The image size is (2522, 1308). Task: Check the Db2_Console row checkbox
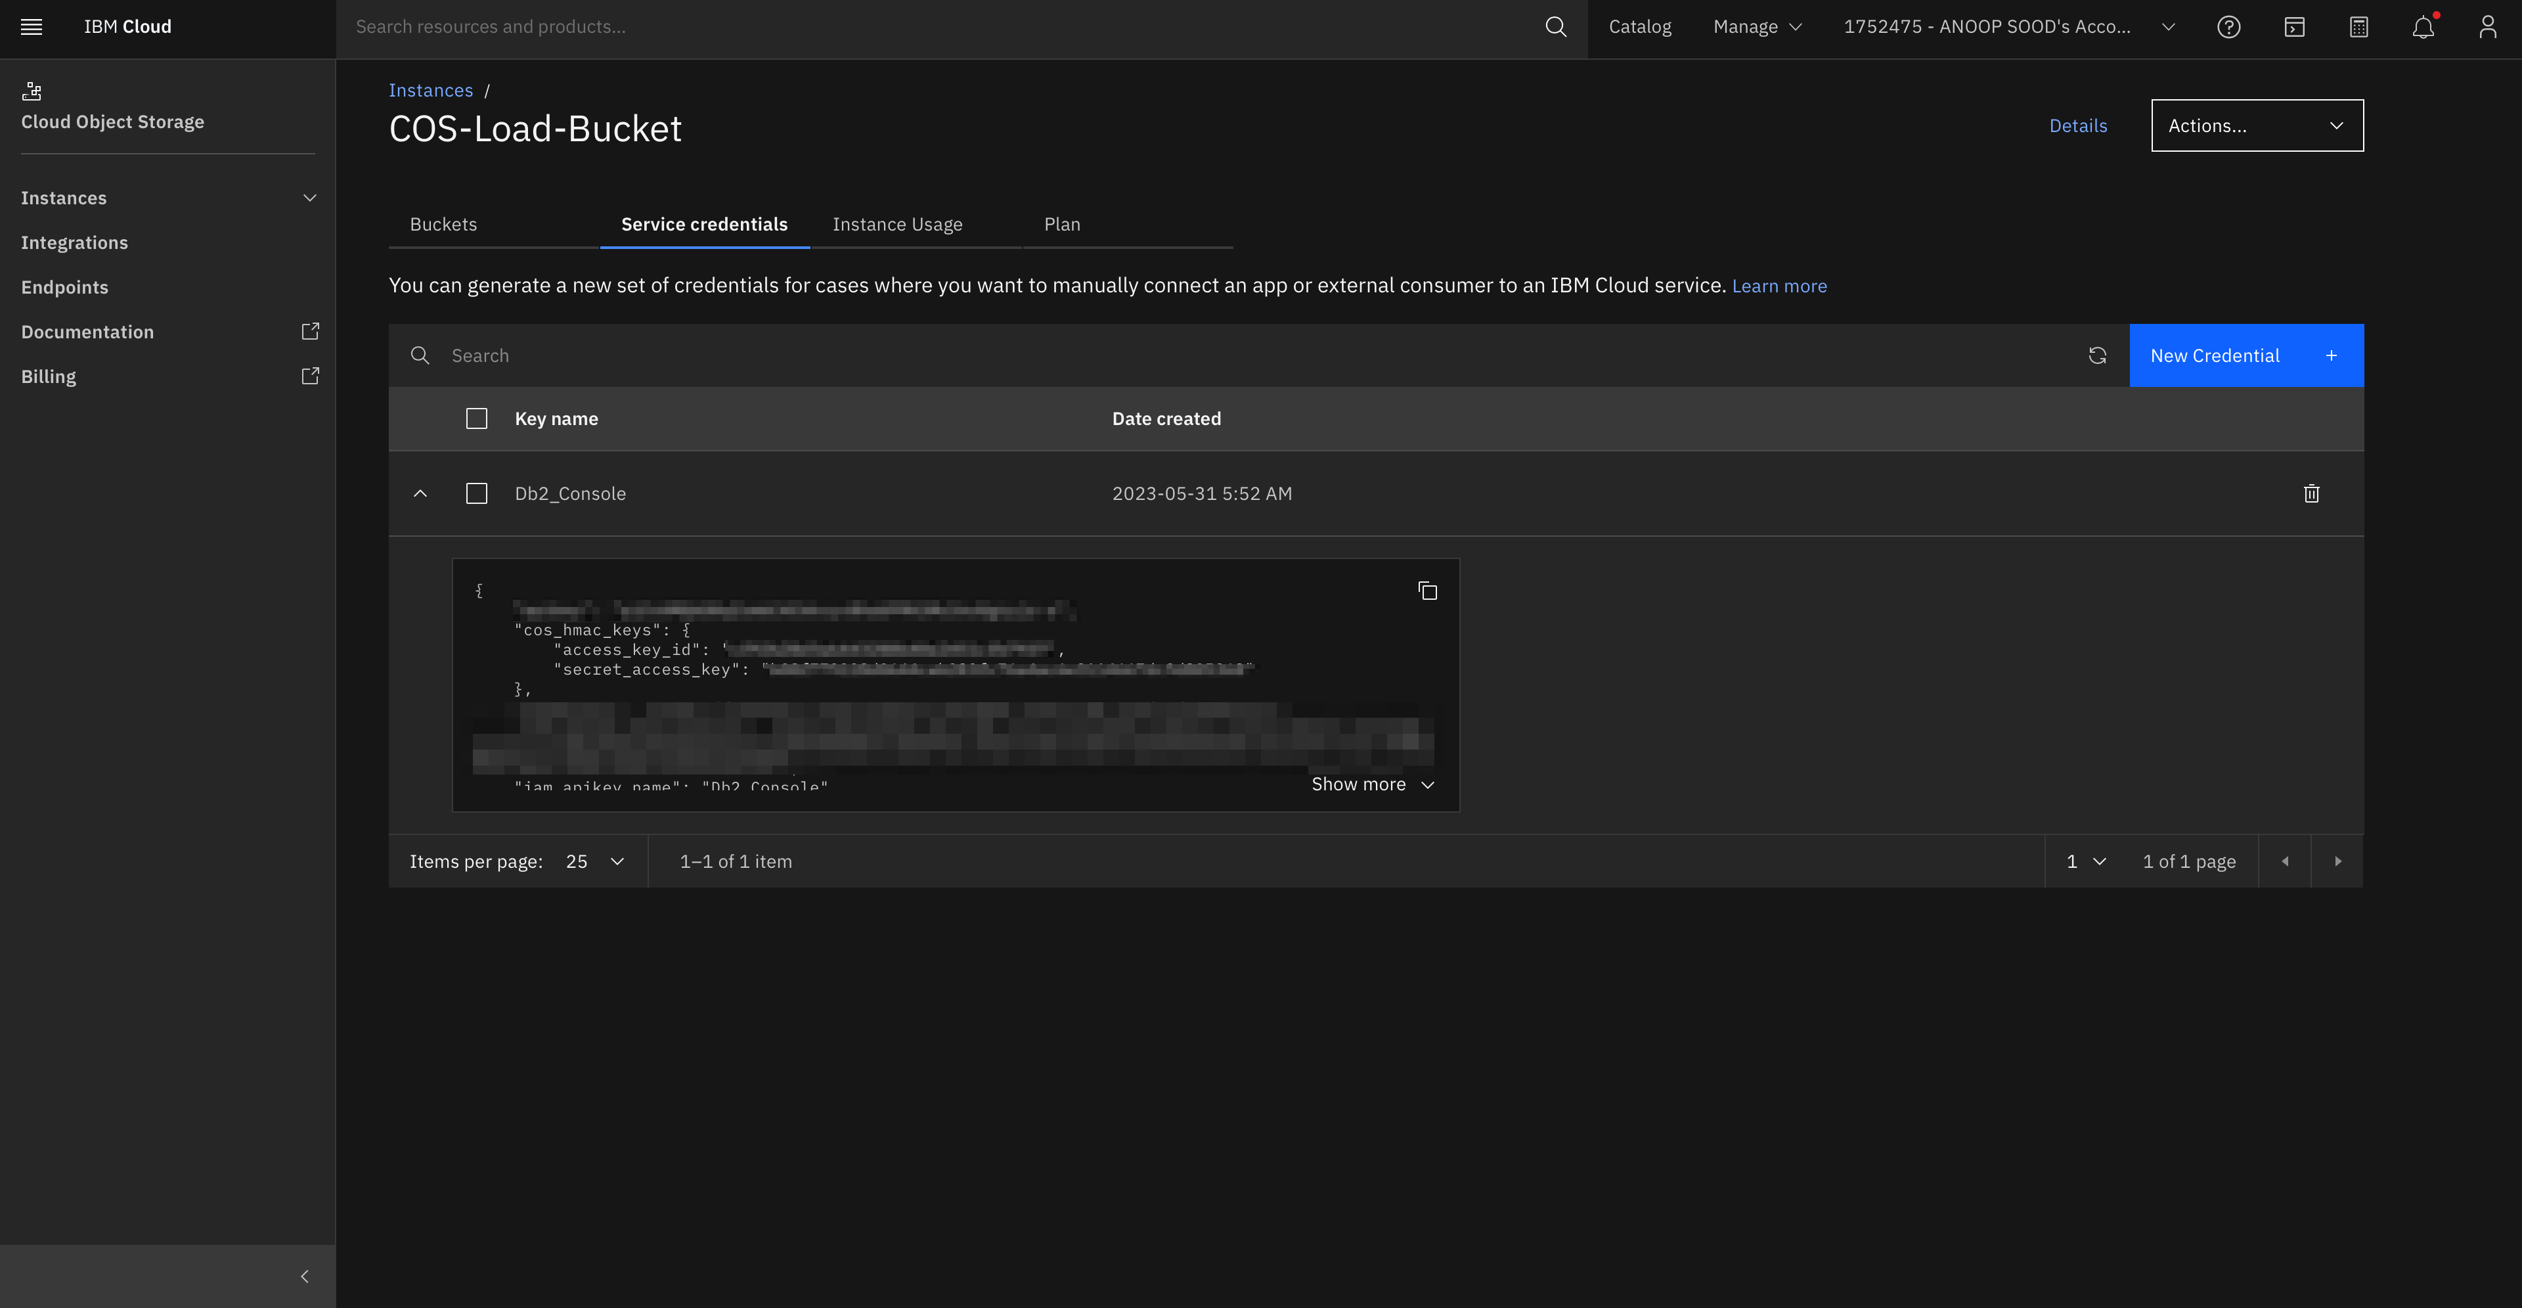pos(477,493)
